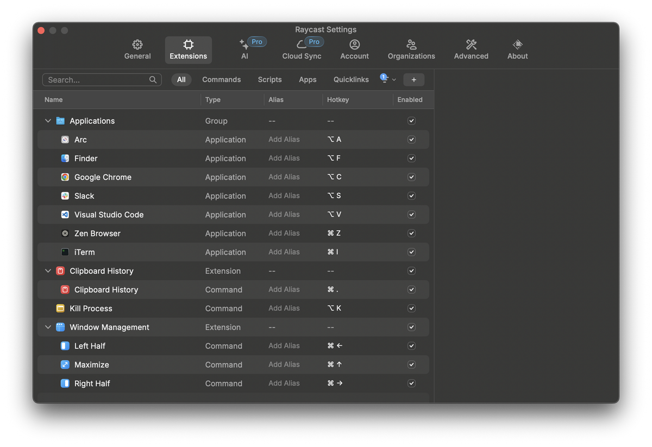Open the About tab
The image size is (652, 447).
pyautogui.click(x=517, y=49)
